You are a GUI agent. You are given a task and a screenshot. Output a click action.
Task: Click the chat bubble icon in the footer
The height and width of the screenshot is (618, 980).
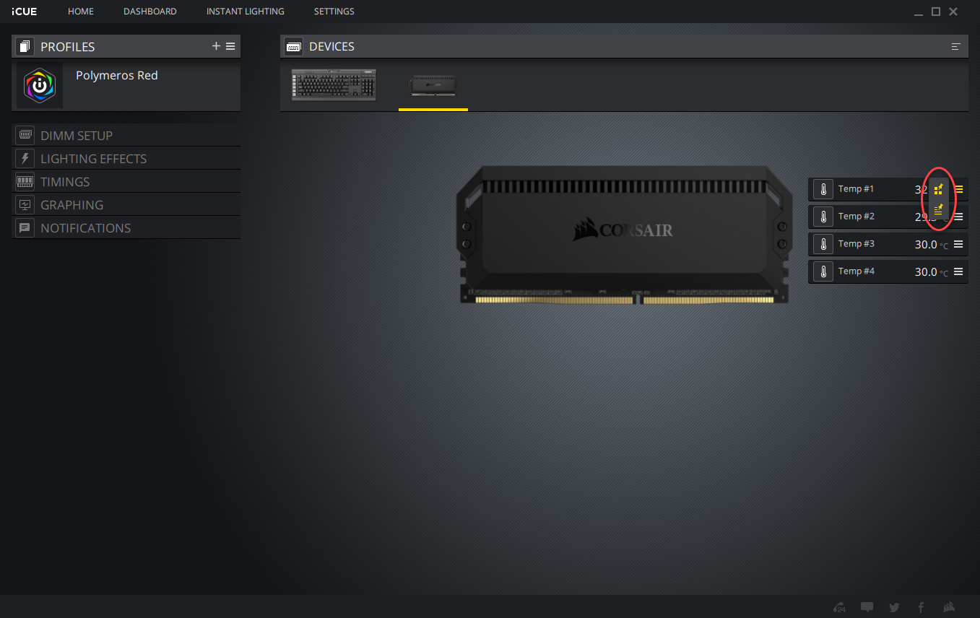coord(867,607)
